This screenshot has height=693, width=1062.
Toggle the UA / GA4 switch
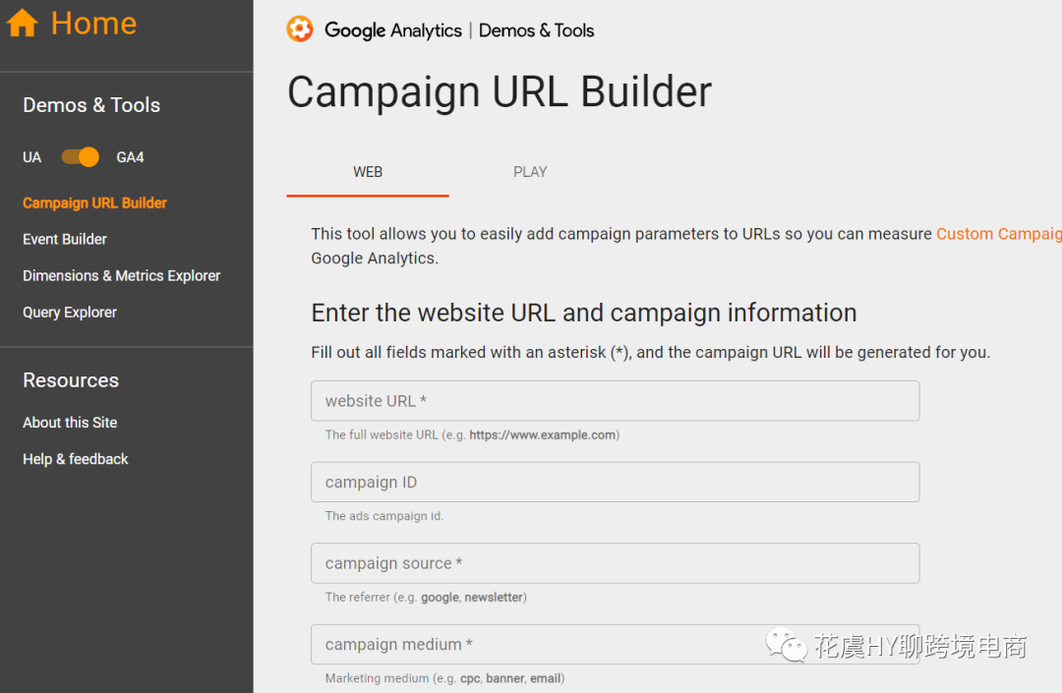(x=81, y=157)
